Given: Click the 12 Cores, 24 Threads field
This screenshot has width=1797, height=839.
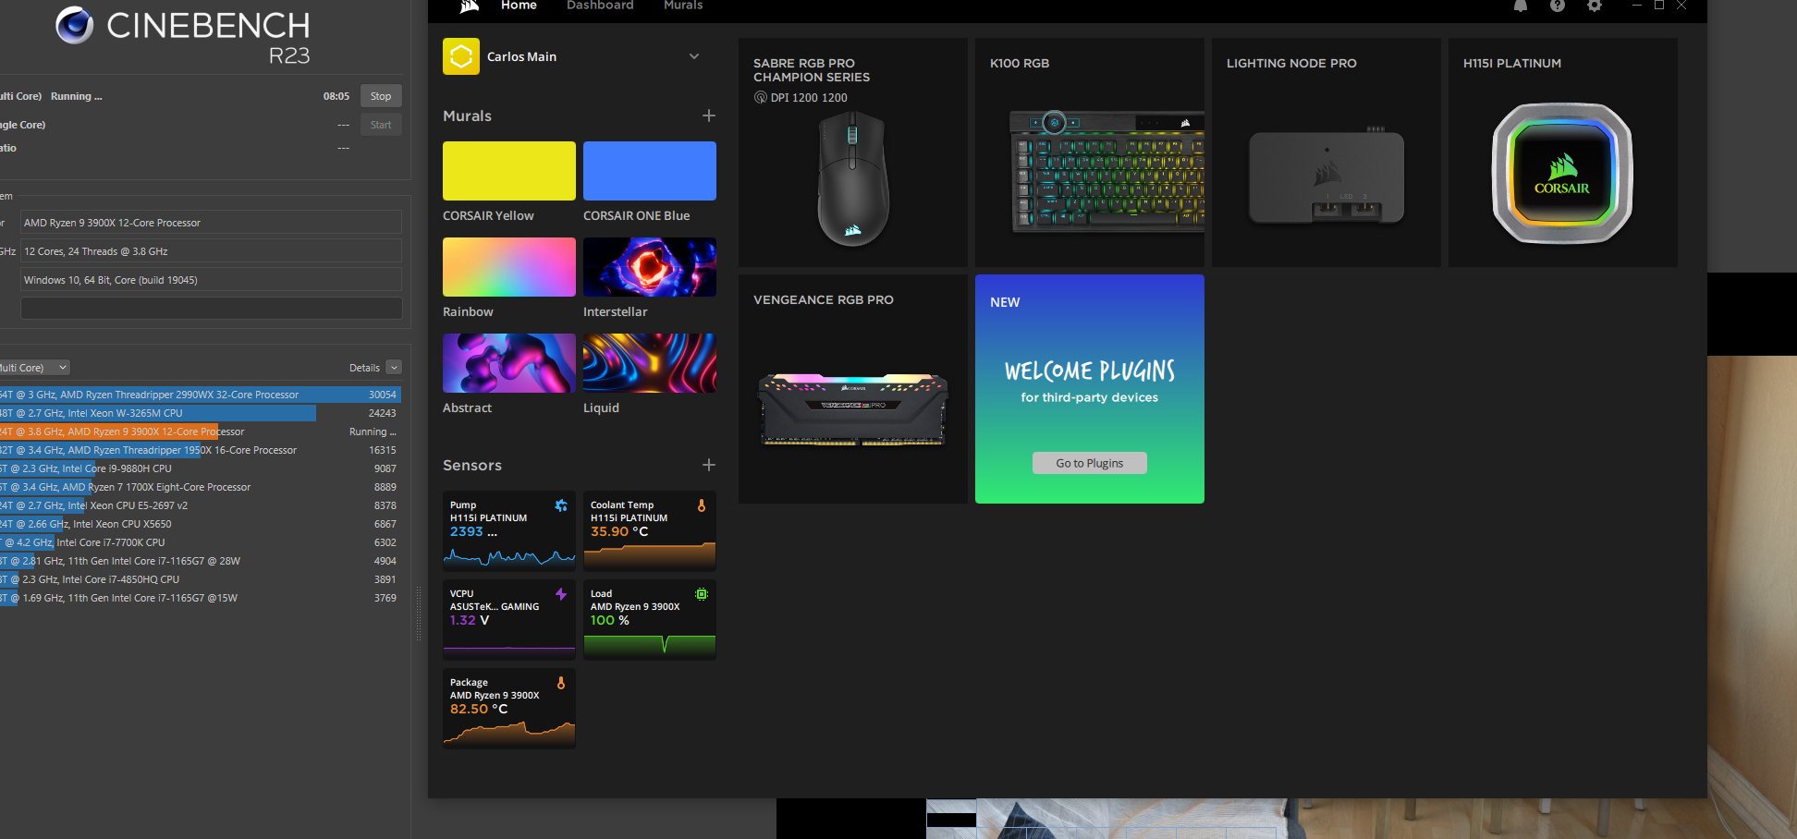Looking at the screenshot, I should 211,251.
